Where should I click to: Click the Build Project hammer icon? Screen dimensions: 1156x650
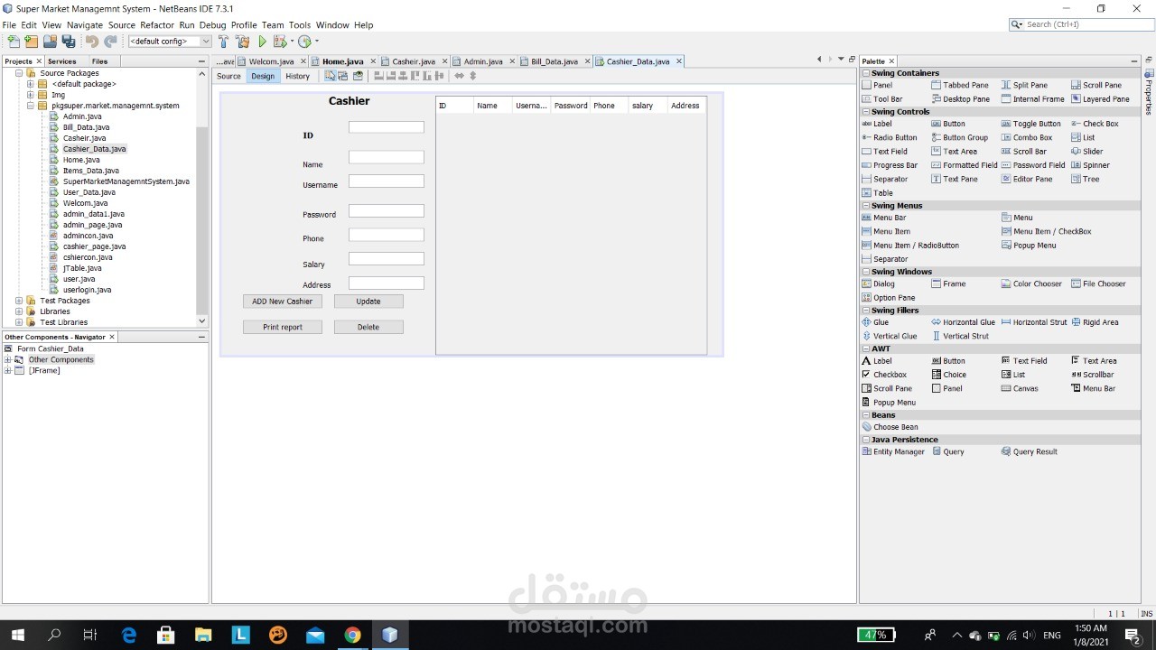pos(223,42)
